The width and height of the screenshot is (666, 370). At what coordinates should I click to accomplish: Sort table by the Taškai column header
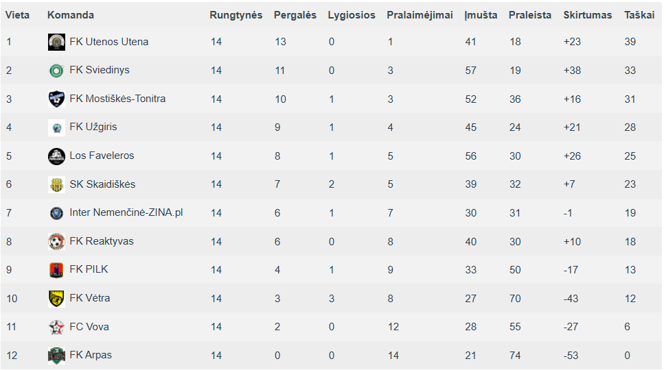tap(639, 15)
